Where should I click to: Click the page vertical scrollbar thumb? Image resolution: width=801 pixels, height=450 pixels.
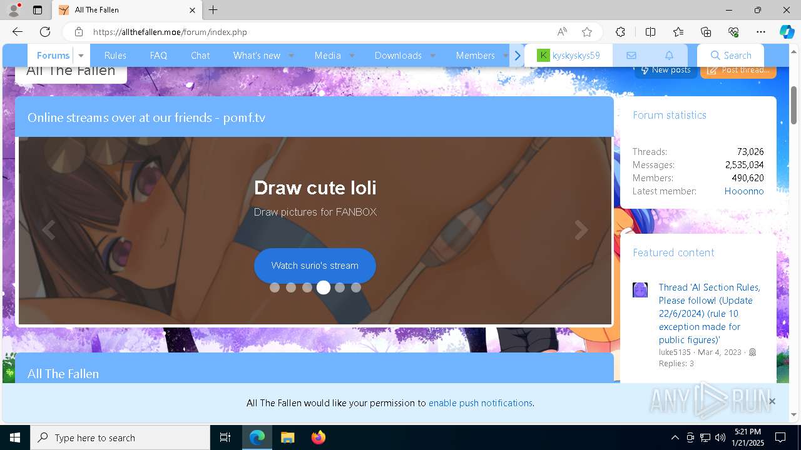794,105
